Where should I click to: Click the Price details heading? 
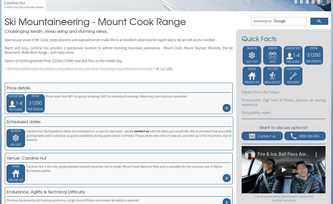(18, 88)
